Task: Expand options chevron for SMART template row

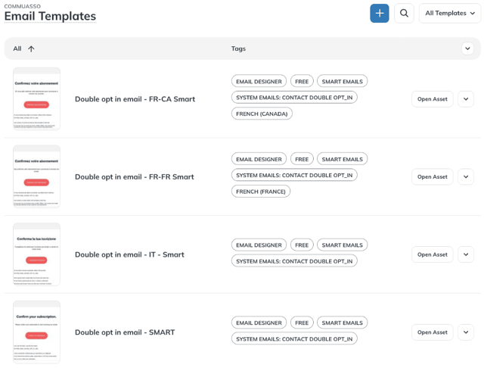Action: tap(466, 332)
